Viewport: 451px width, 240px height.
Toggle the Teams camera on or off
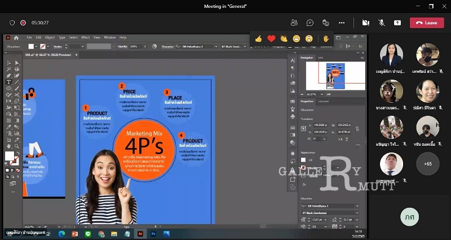[x=365, y=23]
